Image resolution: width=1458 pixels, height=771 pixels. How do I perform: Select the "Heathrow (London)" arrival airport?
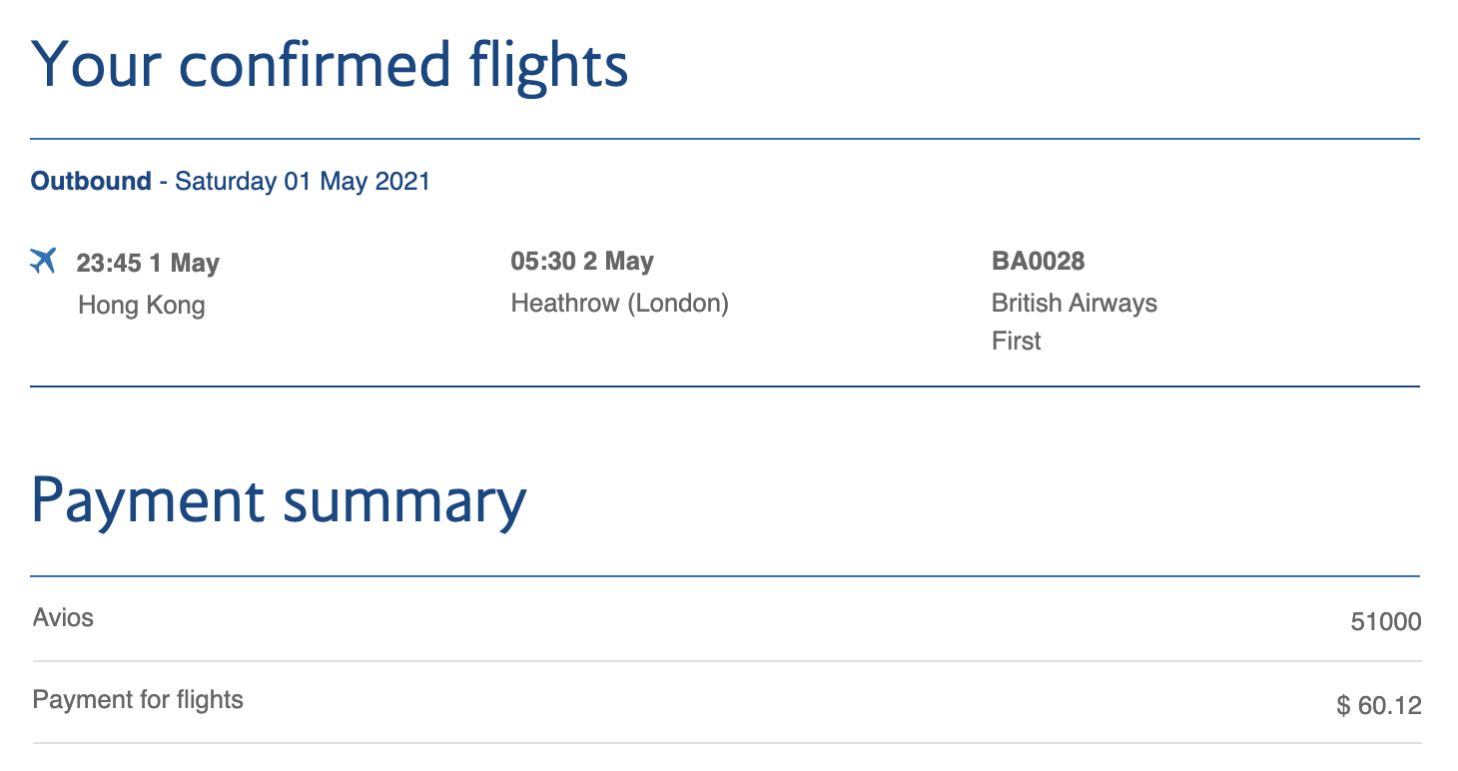(620, 303)
